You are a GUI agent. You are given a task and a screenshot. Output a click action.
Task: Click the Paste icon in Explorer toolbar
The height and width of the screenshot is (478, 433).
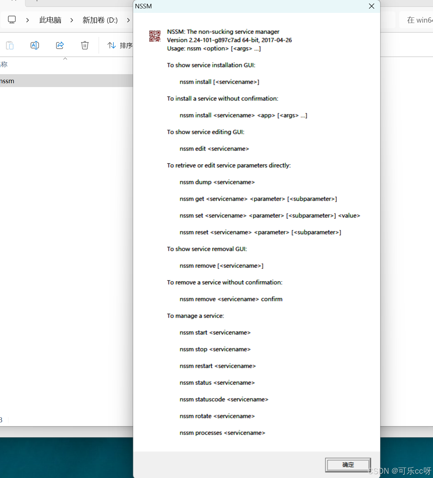pos(10,45)
